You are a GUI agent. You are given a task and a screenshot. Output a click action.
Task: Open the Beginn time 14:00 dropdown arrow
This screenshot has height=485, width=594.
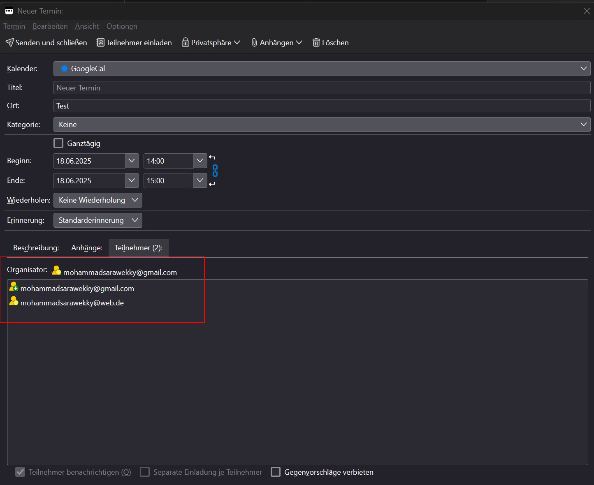[200, 161]
